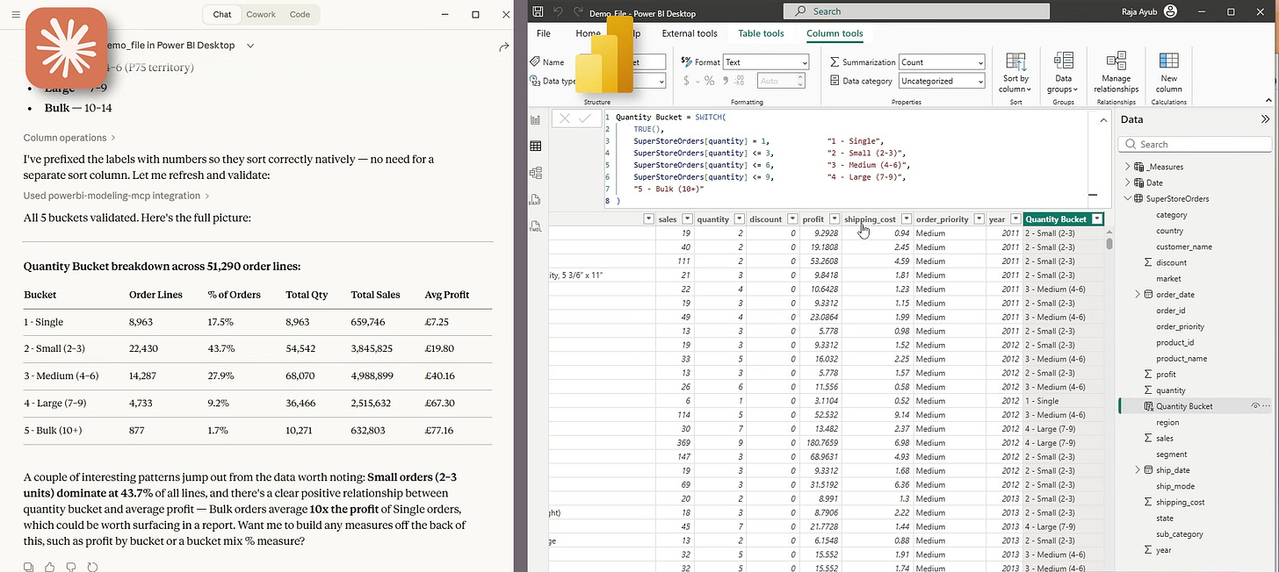Copy the chat response using the copy icon
This screenshot has height=572, width=1279.
point(29,567)
